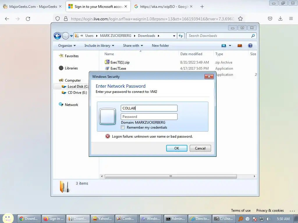Click the Start orb button
This screenshot has height=223, width=298.
[8, 218]
